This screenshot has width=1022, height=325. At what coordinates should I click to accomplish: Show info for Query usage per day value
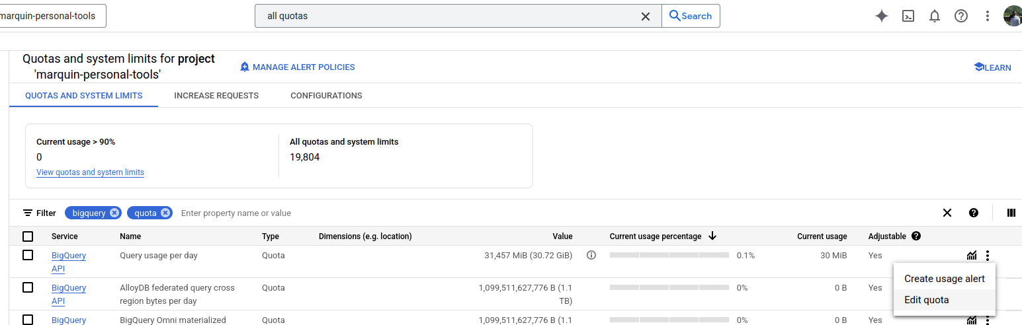point(591,255)
